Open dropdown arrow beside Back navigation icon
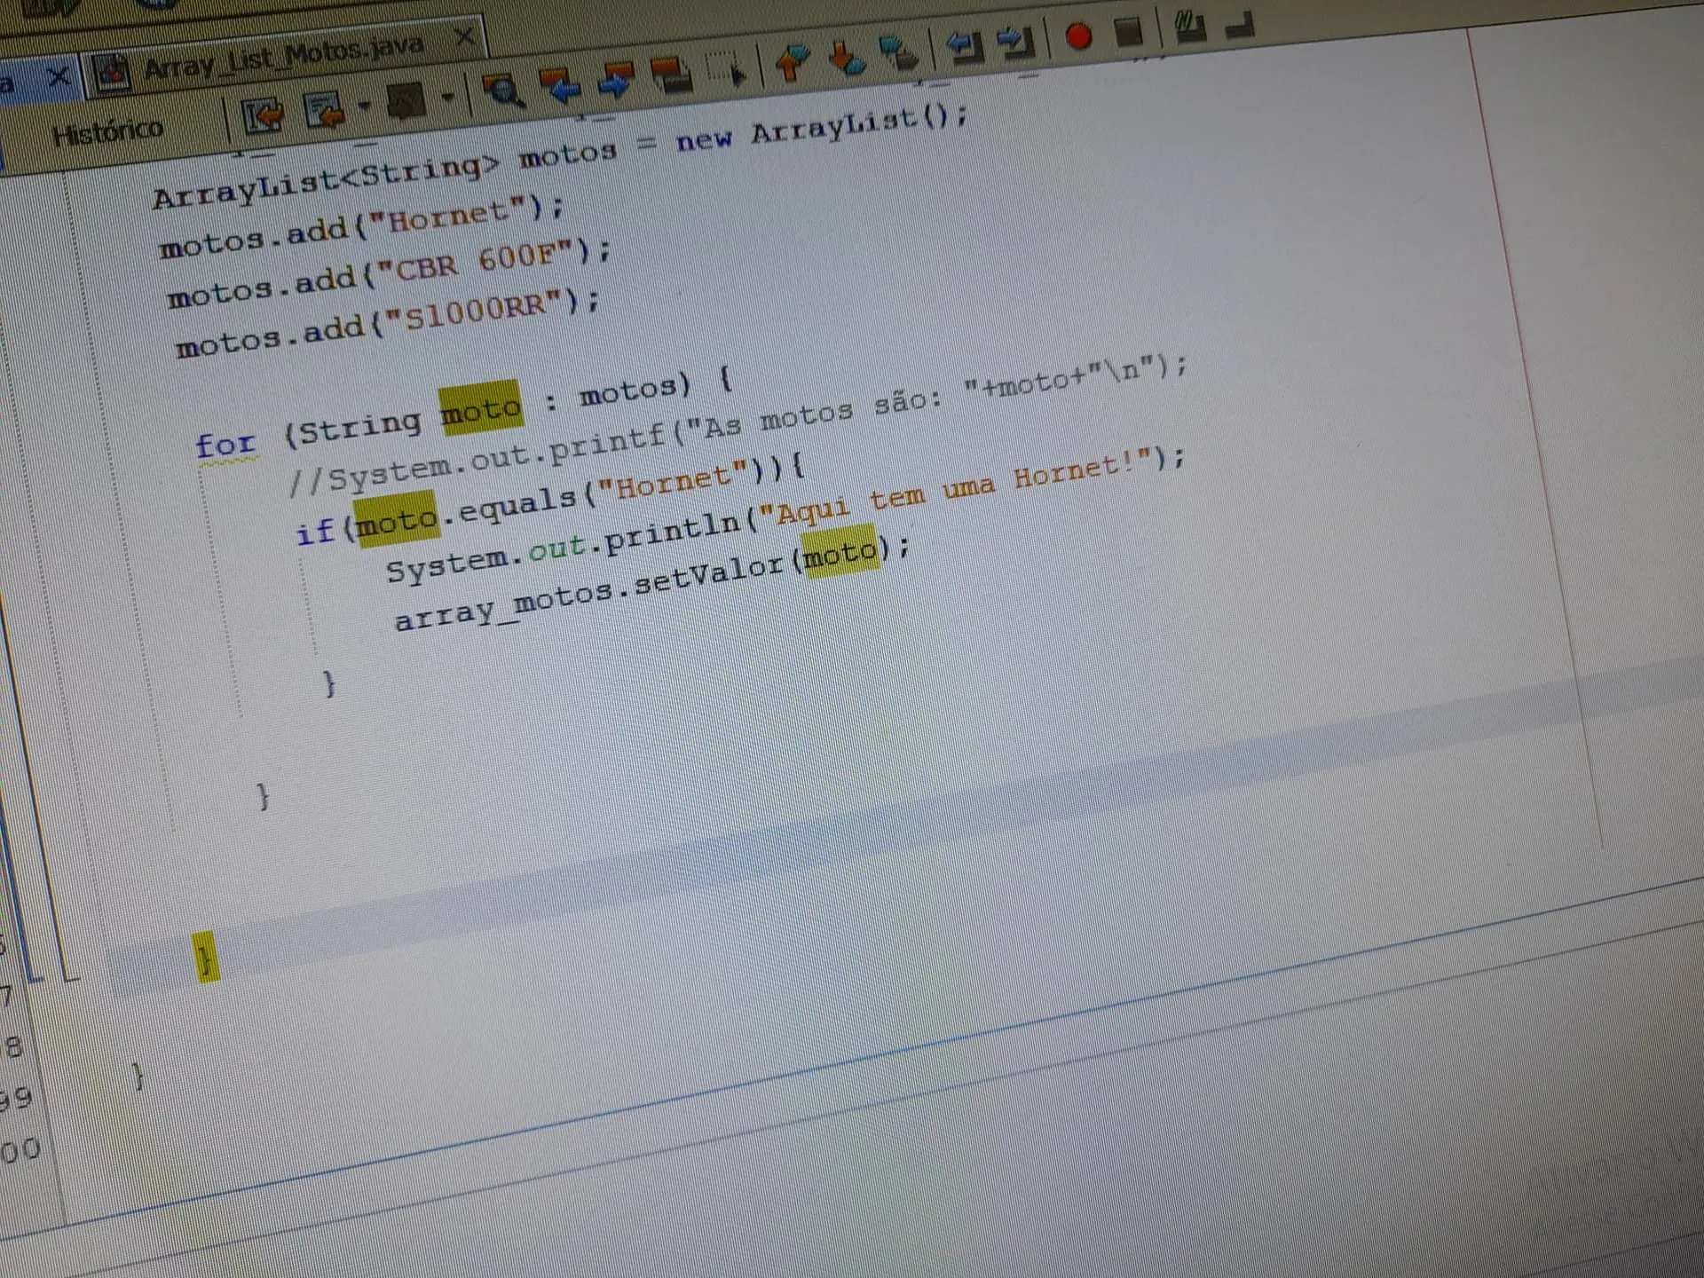The image size is (1704, 1278). click(364, 106)
